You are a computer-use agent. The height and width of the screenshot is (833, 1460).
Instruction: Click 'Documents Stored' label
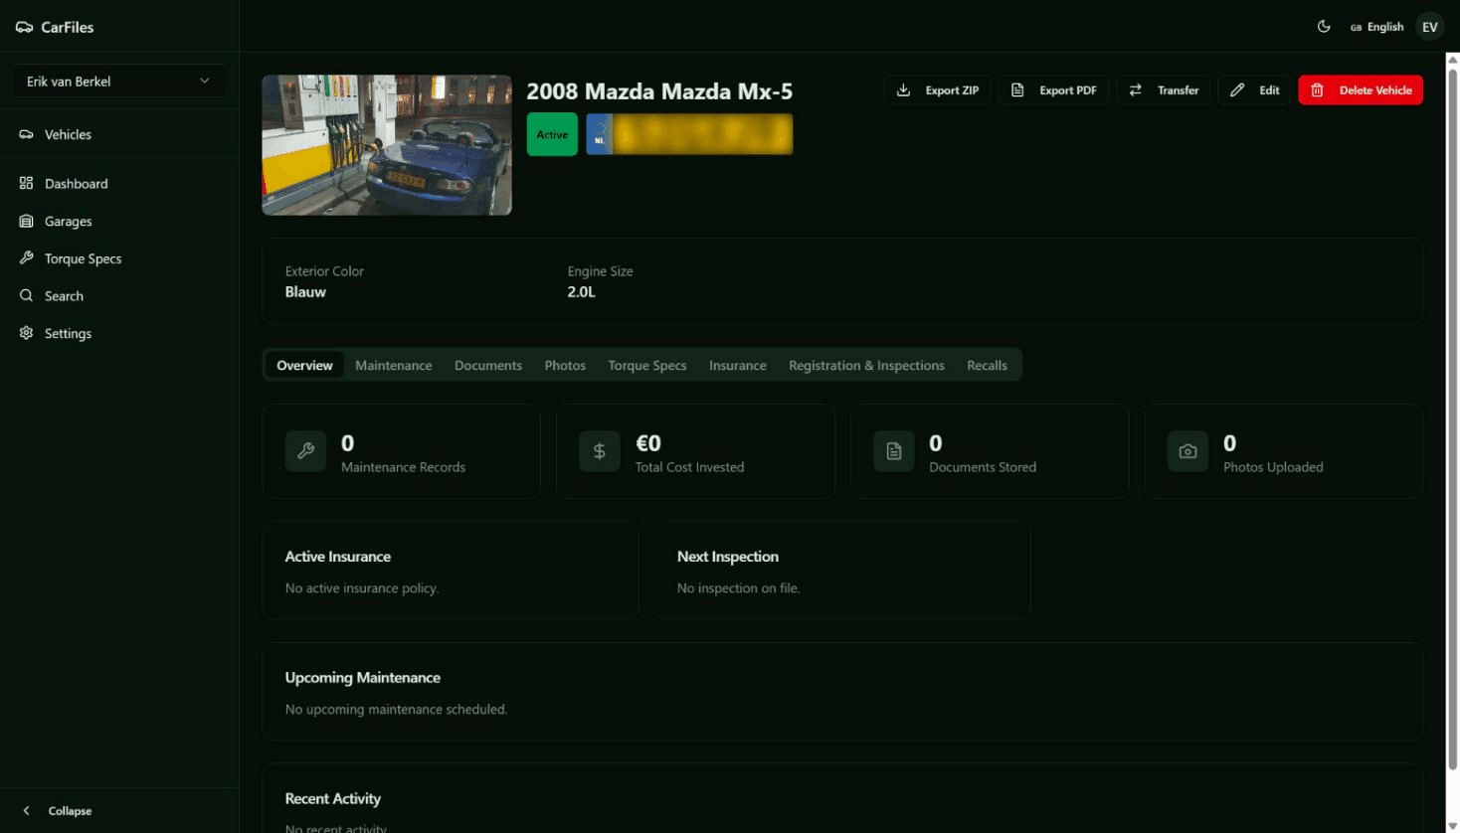[983, 467]
